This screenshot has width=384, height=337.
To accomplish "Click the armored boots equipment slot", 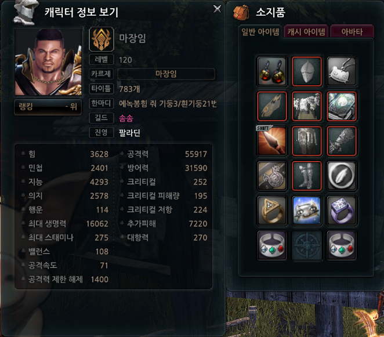I will pos(307,176).
